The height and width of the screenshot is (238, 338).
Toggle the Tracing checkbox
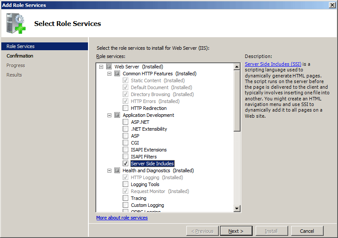(126, 198)
